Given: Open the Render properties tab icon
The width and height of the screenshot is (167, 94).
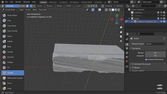Looking at the screenshot, I should (127, 44).
